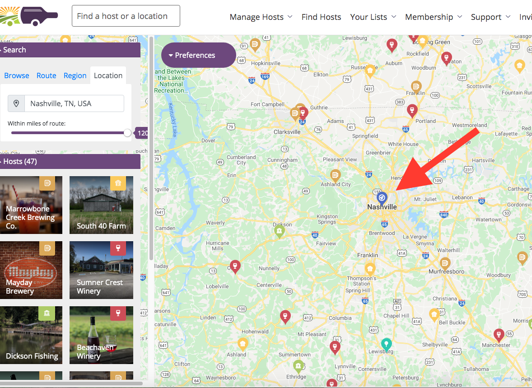The image size is (532, 388).
Task: Open the Membership dropdown menu
Action: click(433, 17)
